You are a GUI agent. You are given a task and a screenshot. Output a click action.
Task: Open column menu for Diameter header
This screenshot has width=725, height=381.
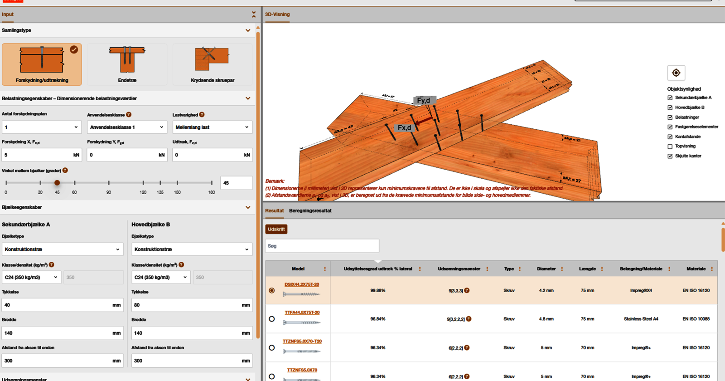tap(562, 269)
